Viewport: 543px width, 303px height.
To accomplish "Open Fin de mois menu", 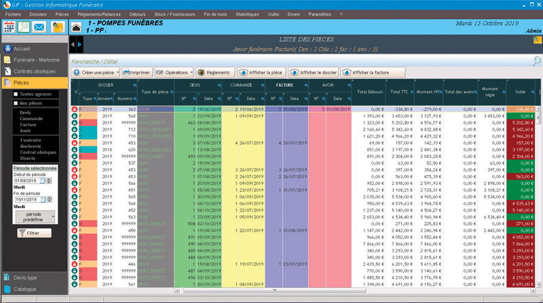I will pyautogui.click(x=215, y=14).
